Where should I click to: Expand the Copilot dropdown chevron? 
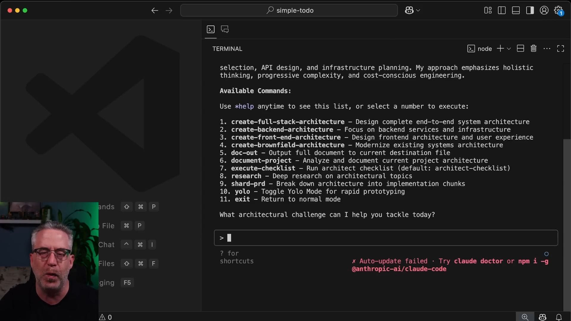pos(418,10)
